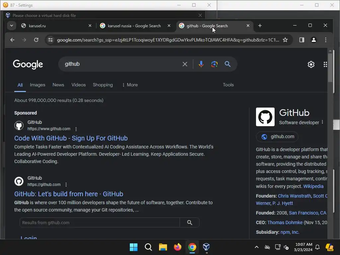Open npm, Inc. subsidiary link
Image resolution: width=340 pixels, height=255 pixels.
click(290, 232)
